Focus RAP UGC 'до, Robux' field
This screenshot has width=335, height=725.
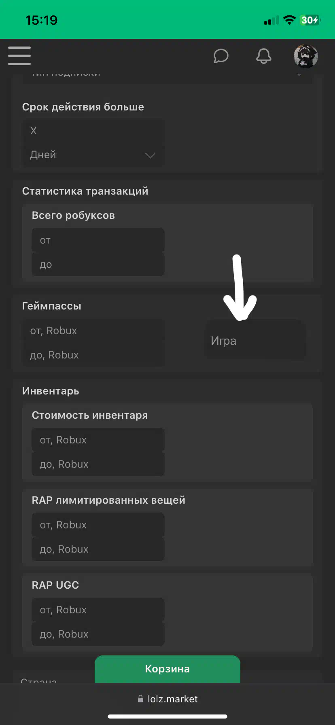point(98,634)
